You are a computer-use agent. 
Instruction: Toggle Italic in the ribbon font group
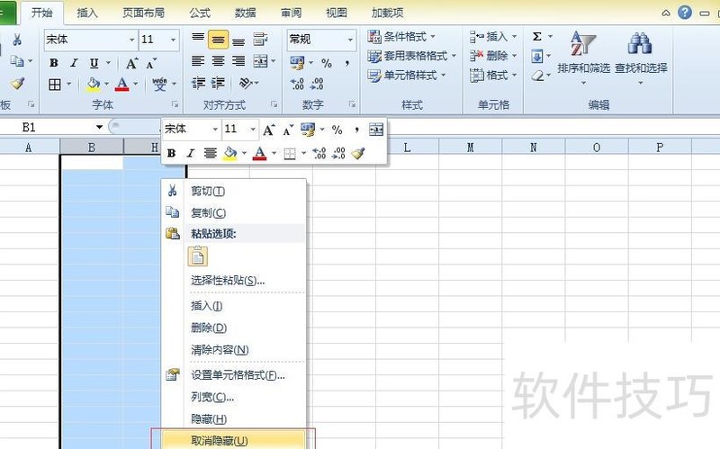click(74, 63)
